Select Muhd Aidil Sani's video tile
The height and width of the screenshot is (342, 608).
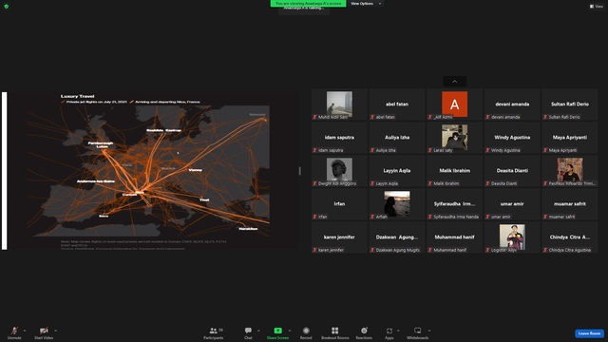coord(339,104)
